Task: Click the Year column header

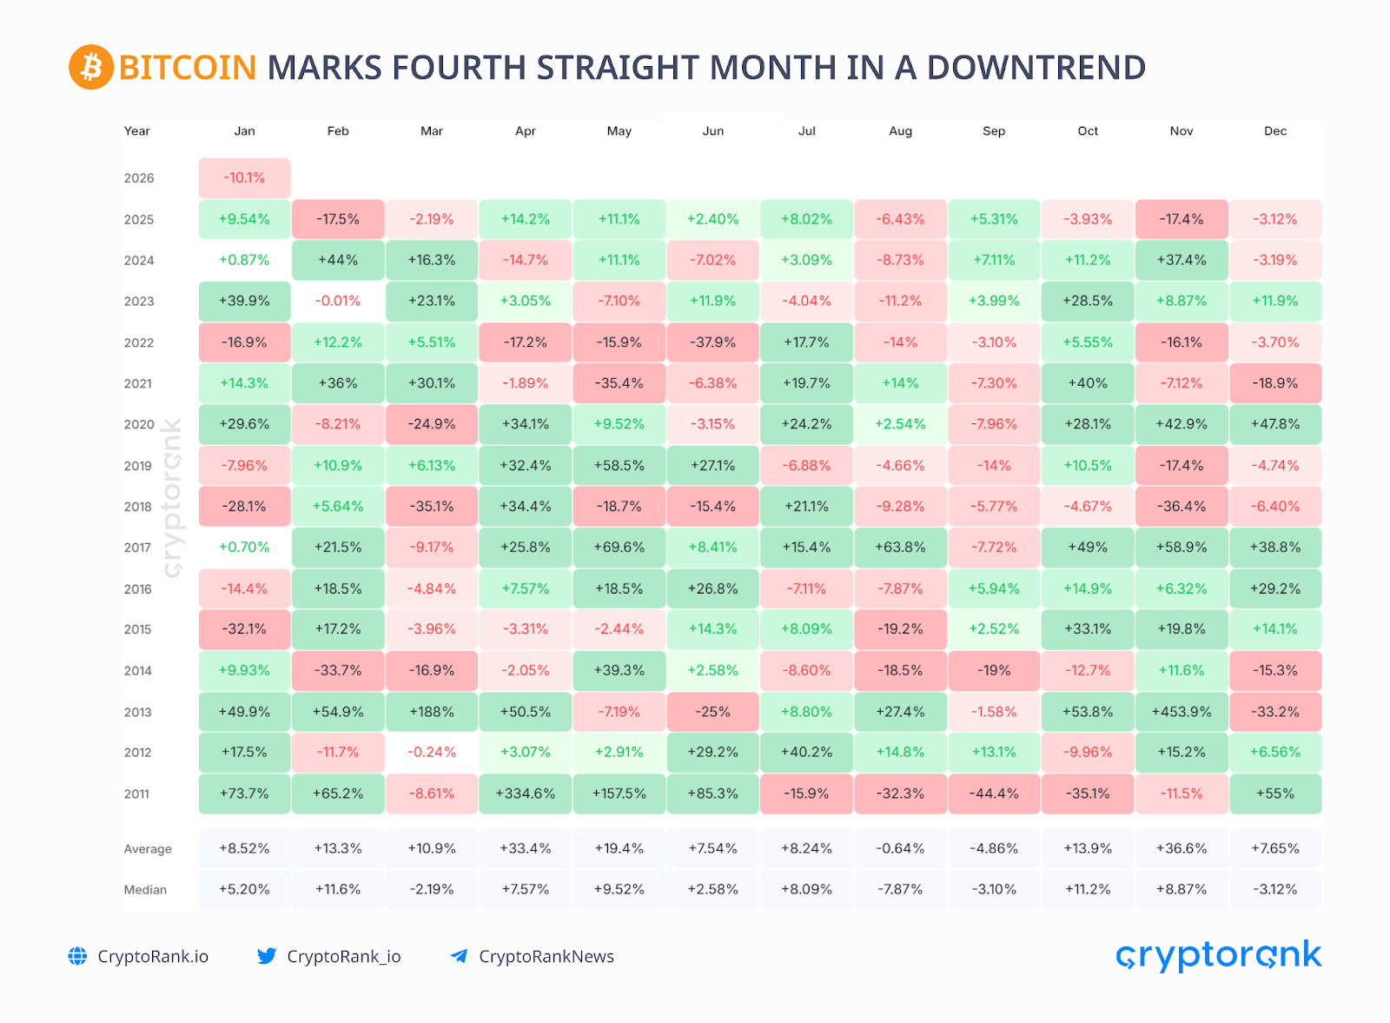Action: (x=136, y=131)
